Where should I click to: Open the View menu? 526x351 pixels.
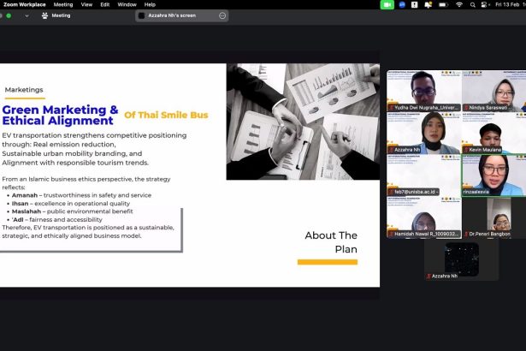(x=86, y=4)
